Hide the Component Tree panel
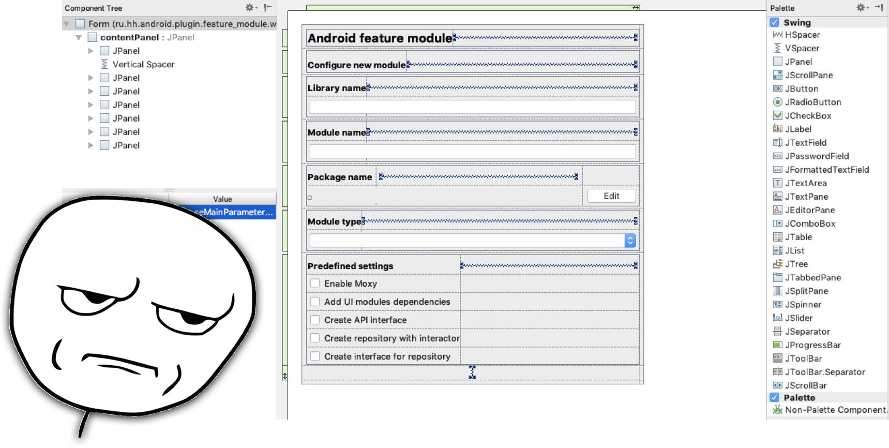Viewport: 889px width, 448px height. [x=267, y=8]
